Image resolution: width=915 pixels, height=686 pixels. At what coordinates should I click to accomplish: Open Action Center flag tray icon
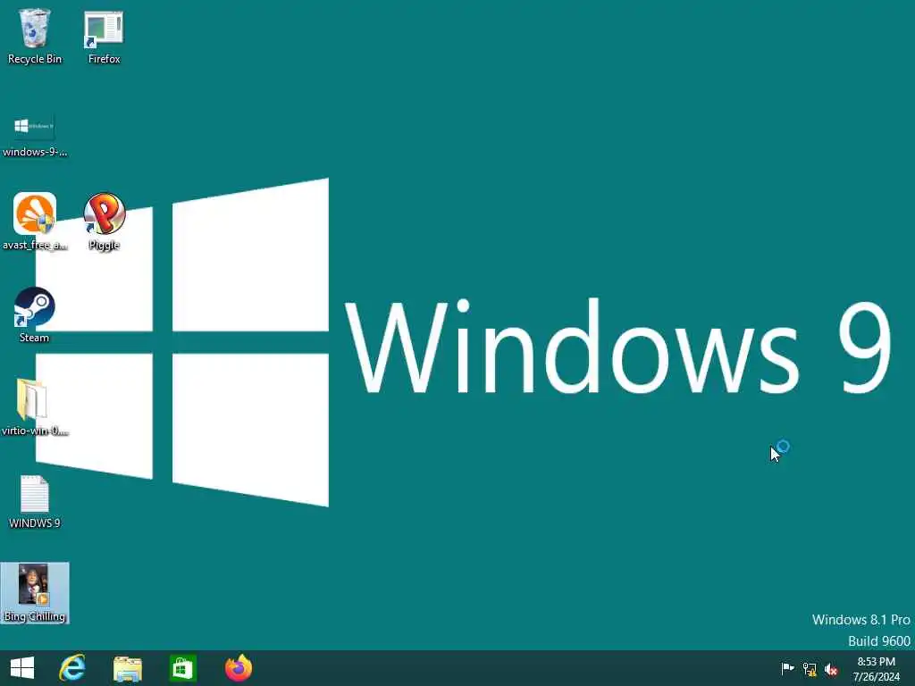click(787, 668)
